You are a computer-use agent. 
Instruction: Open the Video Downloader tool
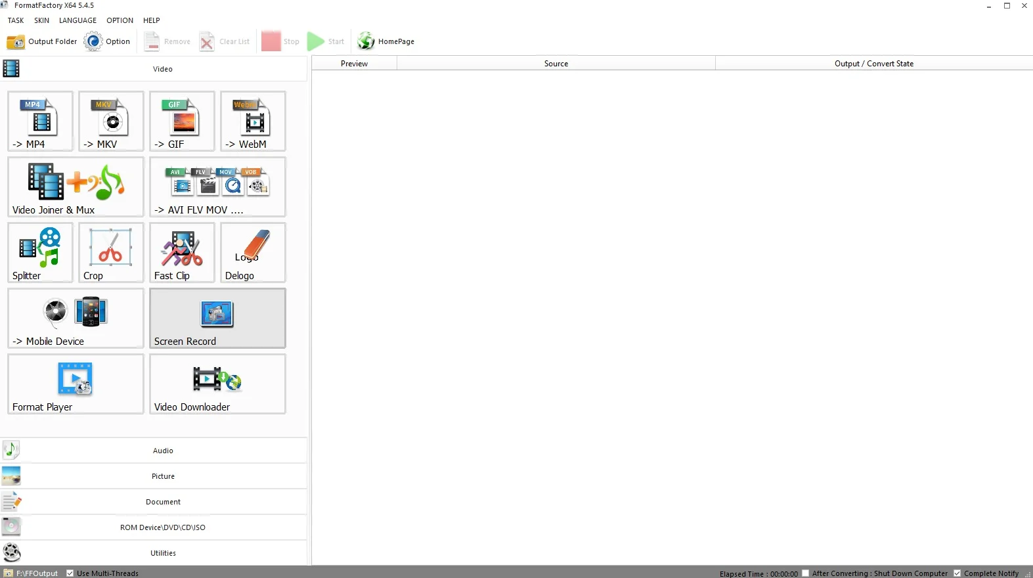tap(217, 384)
